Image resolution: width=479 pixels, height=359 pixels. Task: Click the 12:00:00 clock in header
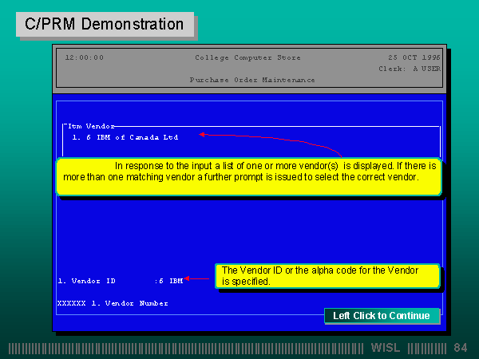coord(84,57)
